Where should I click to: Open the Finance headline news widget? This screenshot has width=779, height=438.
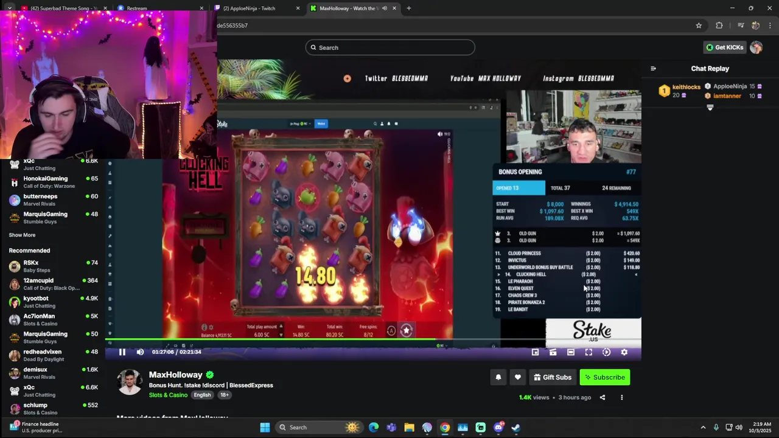click(35, 427)
